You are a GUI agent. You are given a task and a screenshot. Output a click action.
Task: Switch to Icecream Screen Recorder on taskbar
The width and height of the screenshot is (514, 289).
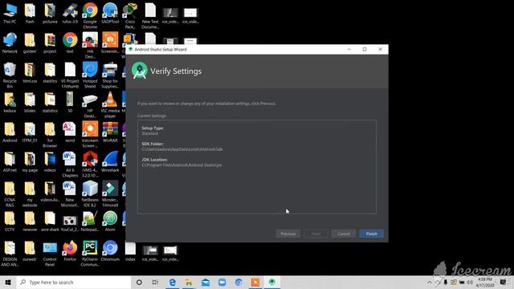coord(255,282)
